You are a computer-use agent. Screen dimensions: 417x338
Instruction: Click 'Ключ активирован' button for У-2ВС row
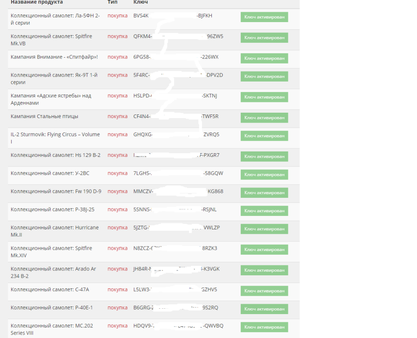pos(264,175)
